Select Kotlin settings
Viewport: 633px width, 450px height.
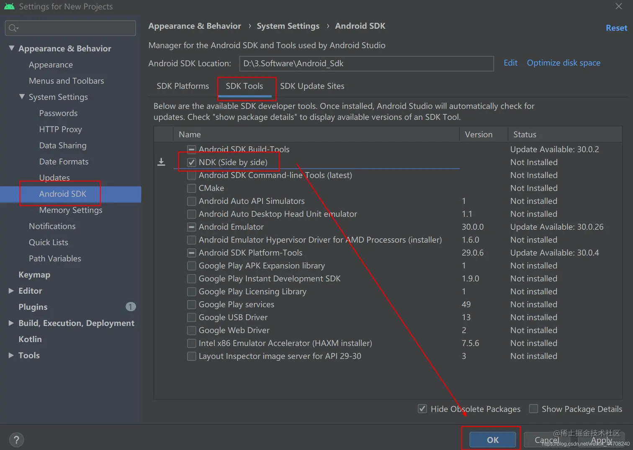coord(30,339)
